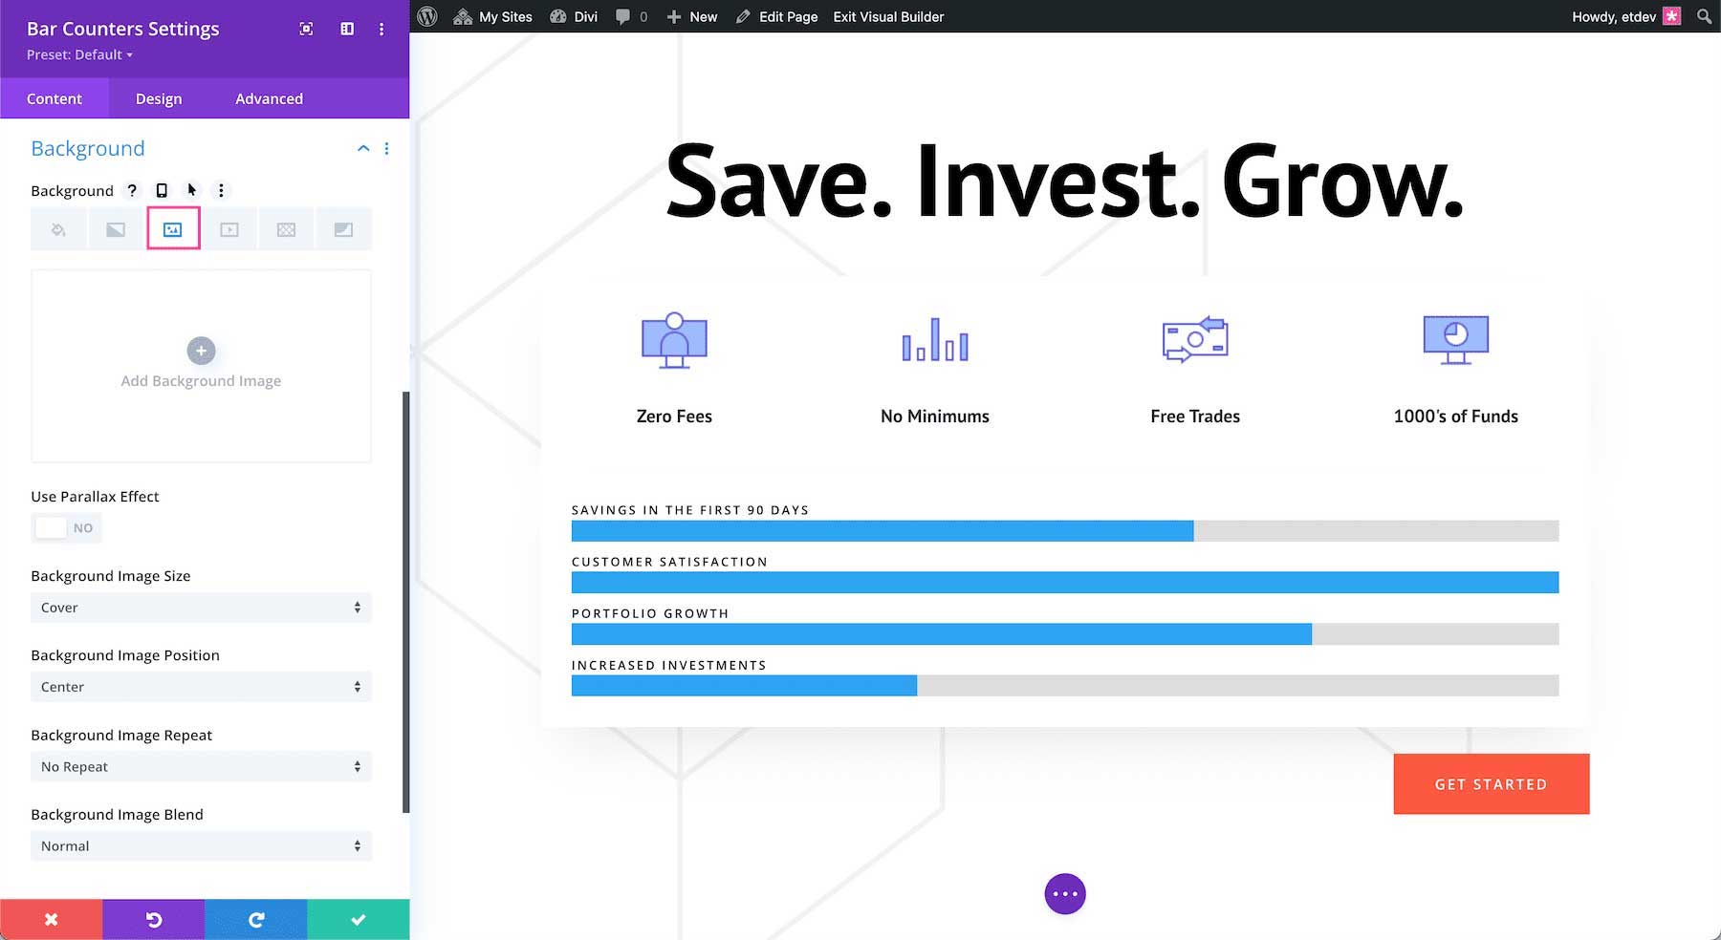
Task: Open the Divi admin bar menu
Action: pos(574,16)
